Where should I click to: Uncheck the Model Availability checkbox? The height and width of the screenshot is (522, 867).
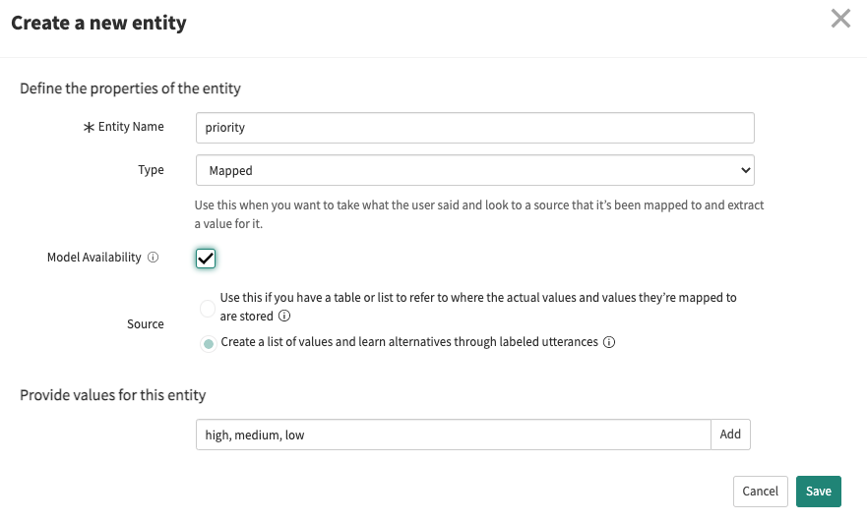[x=206, y=258]
